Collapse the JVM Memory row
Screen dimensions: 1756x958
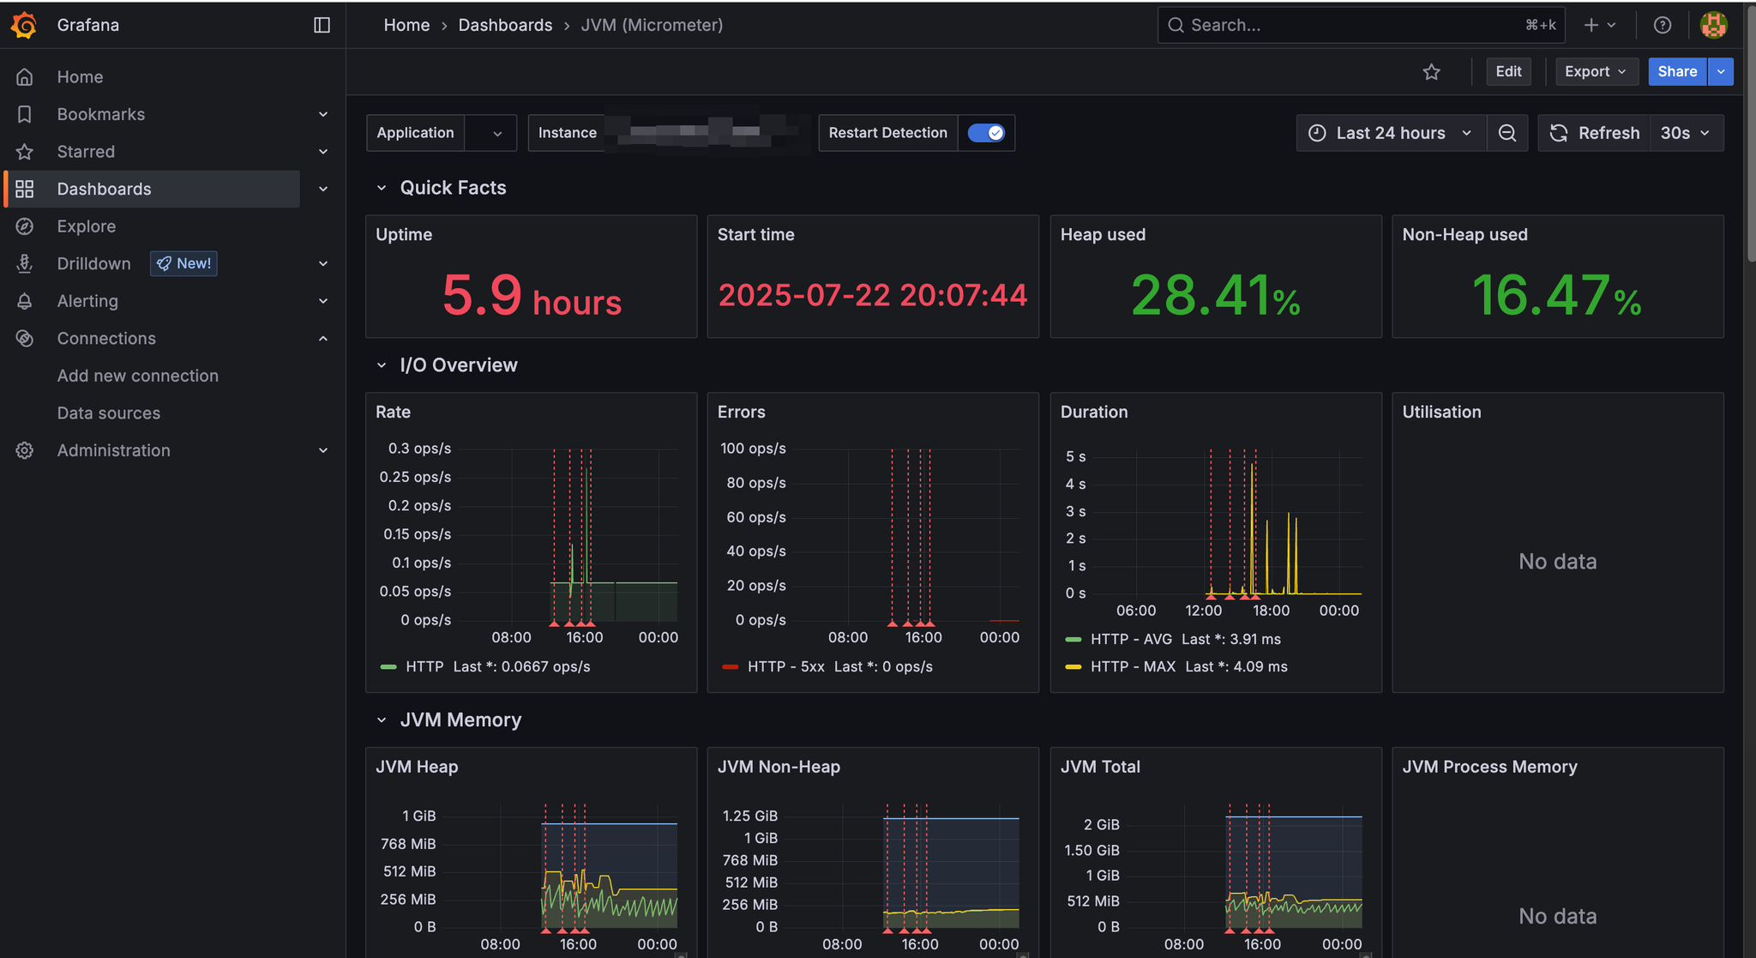(x=382, y=720)
